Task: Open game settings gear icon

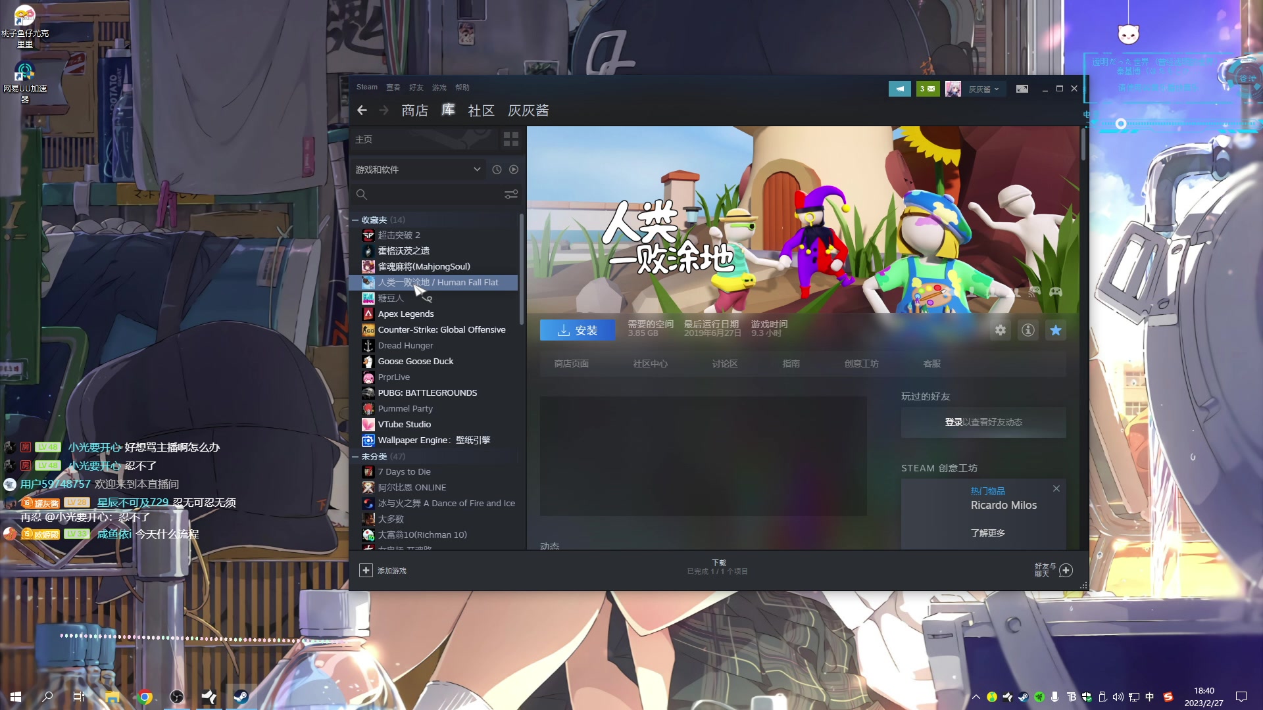Action: [x=1001, y=330]
